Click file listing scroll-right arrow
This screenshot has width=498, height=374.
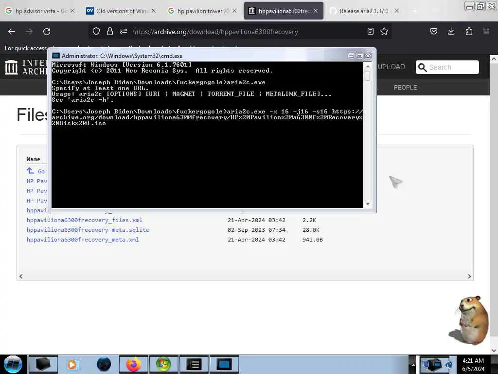[469, 277]
